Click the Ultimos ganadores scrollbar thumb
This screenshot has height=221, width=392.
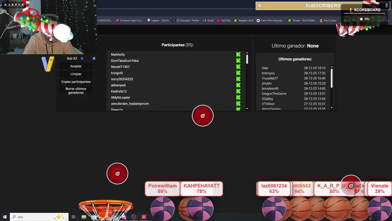[x=331, y=78]
